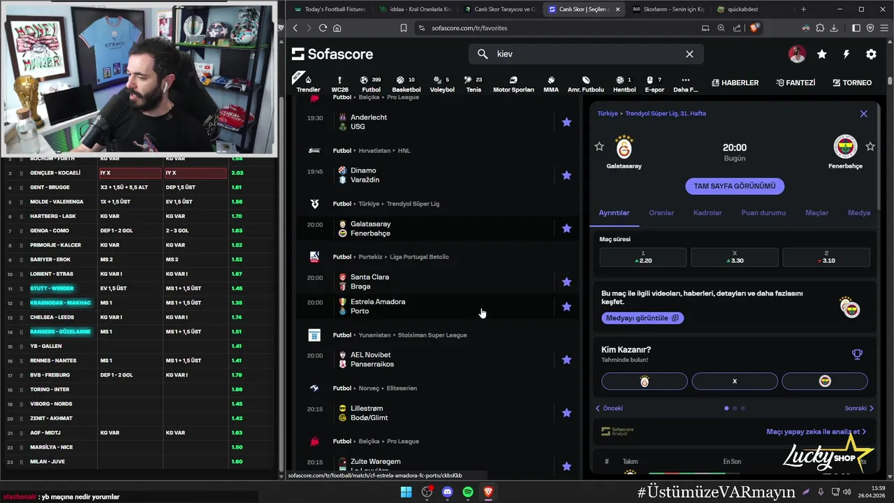
Task: Open browser extensions puzzle icon
Action: (x=820, y=28)
